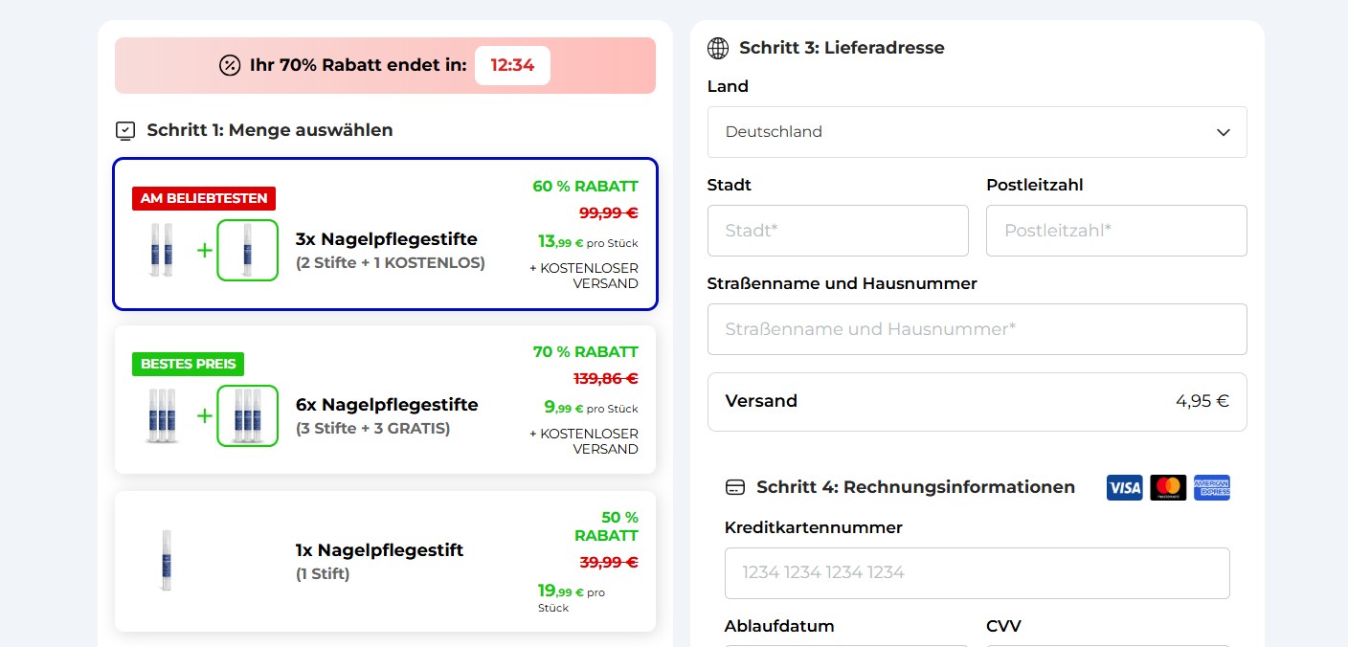
Task: Click the Kreditkartennummer input field
Action: point(977,573)
